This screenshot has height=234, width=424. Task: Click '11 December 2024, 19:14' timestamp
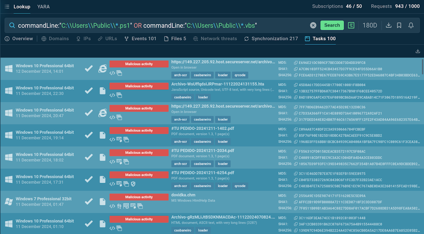pyautogui.click(x=40, y=138)
